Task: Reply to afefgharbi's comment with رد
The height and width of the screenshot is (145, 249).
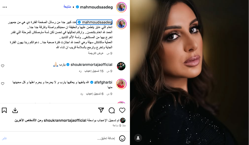Action: pos(82,94)
